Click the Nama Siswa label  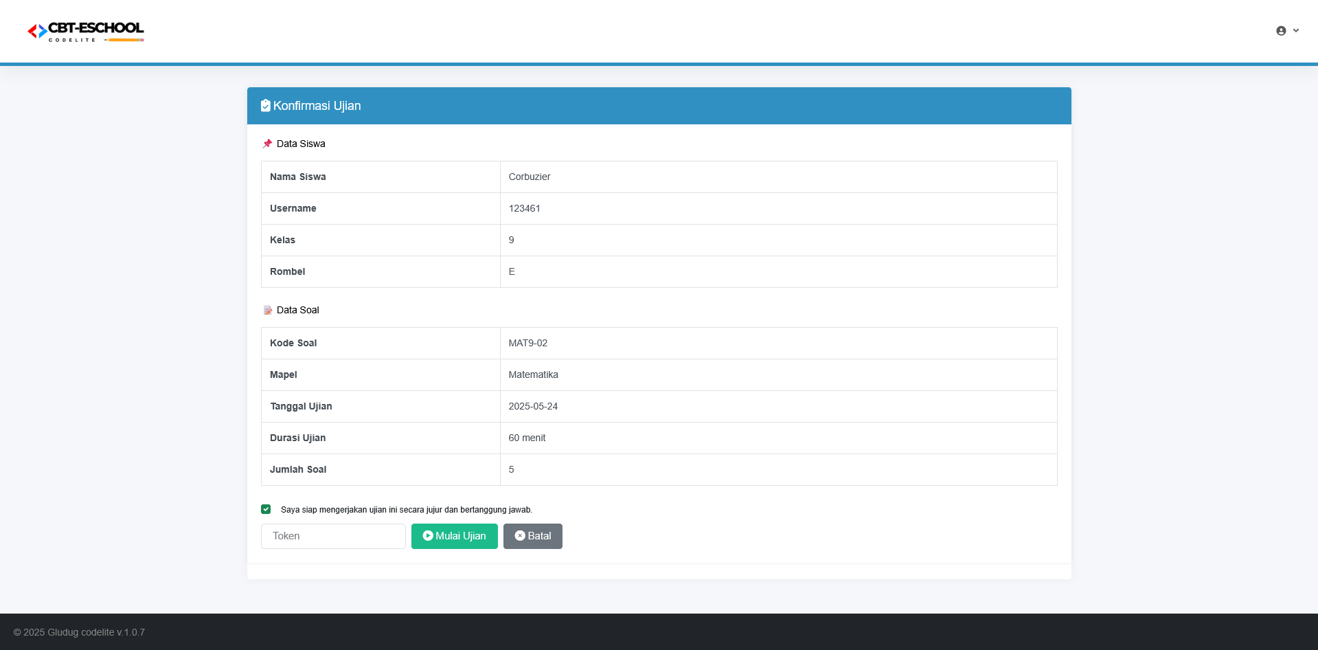click(298, 177)
